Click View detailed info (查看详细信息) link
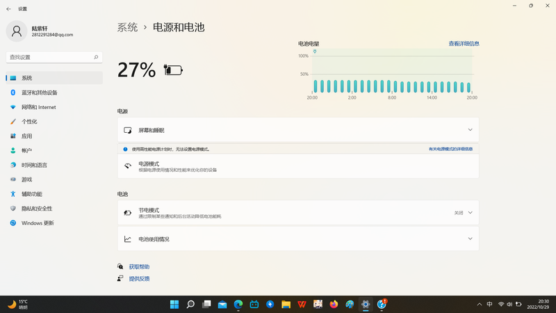The image size is (556, 313). (x=464, y=44)
